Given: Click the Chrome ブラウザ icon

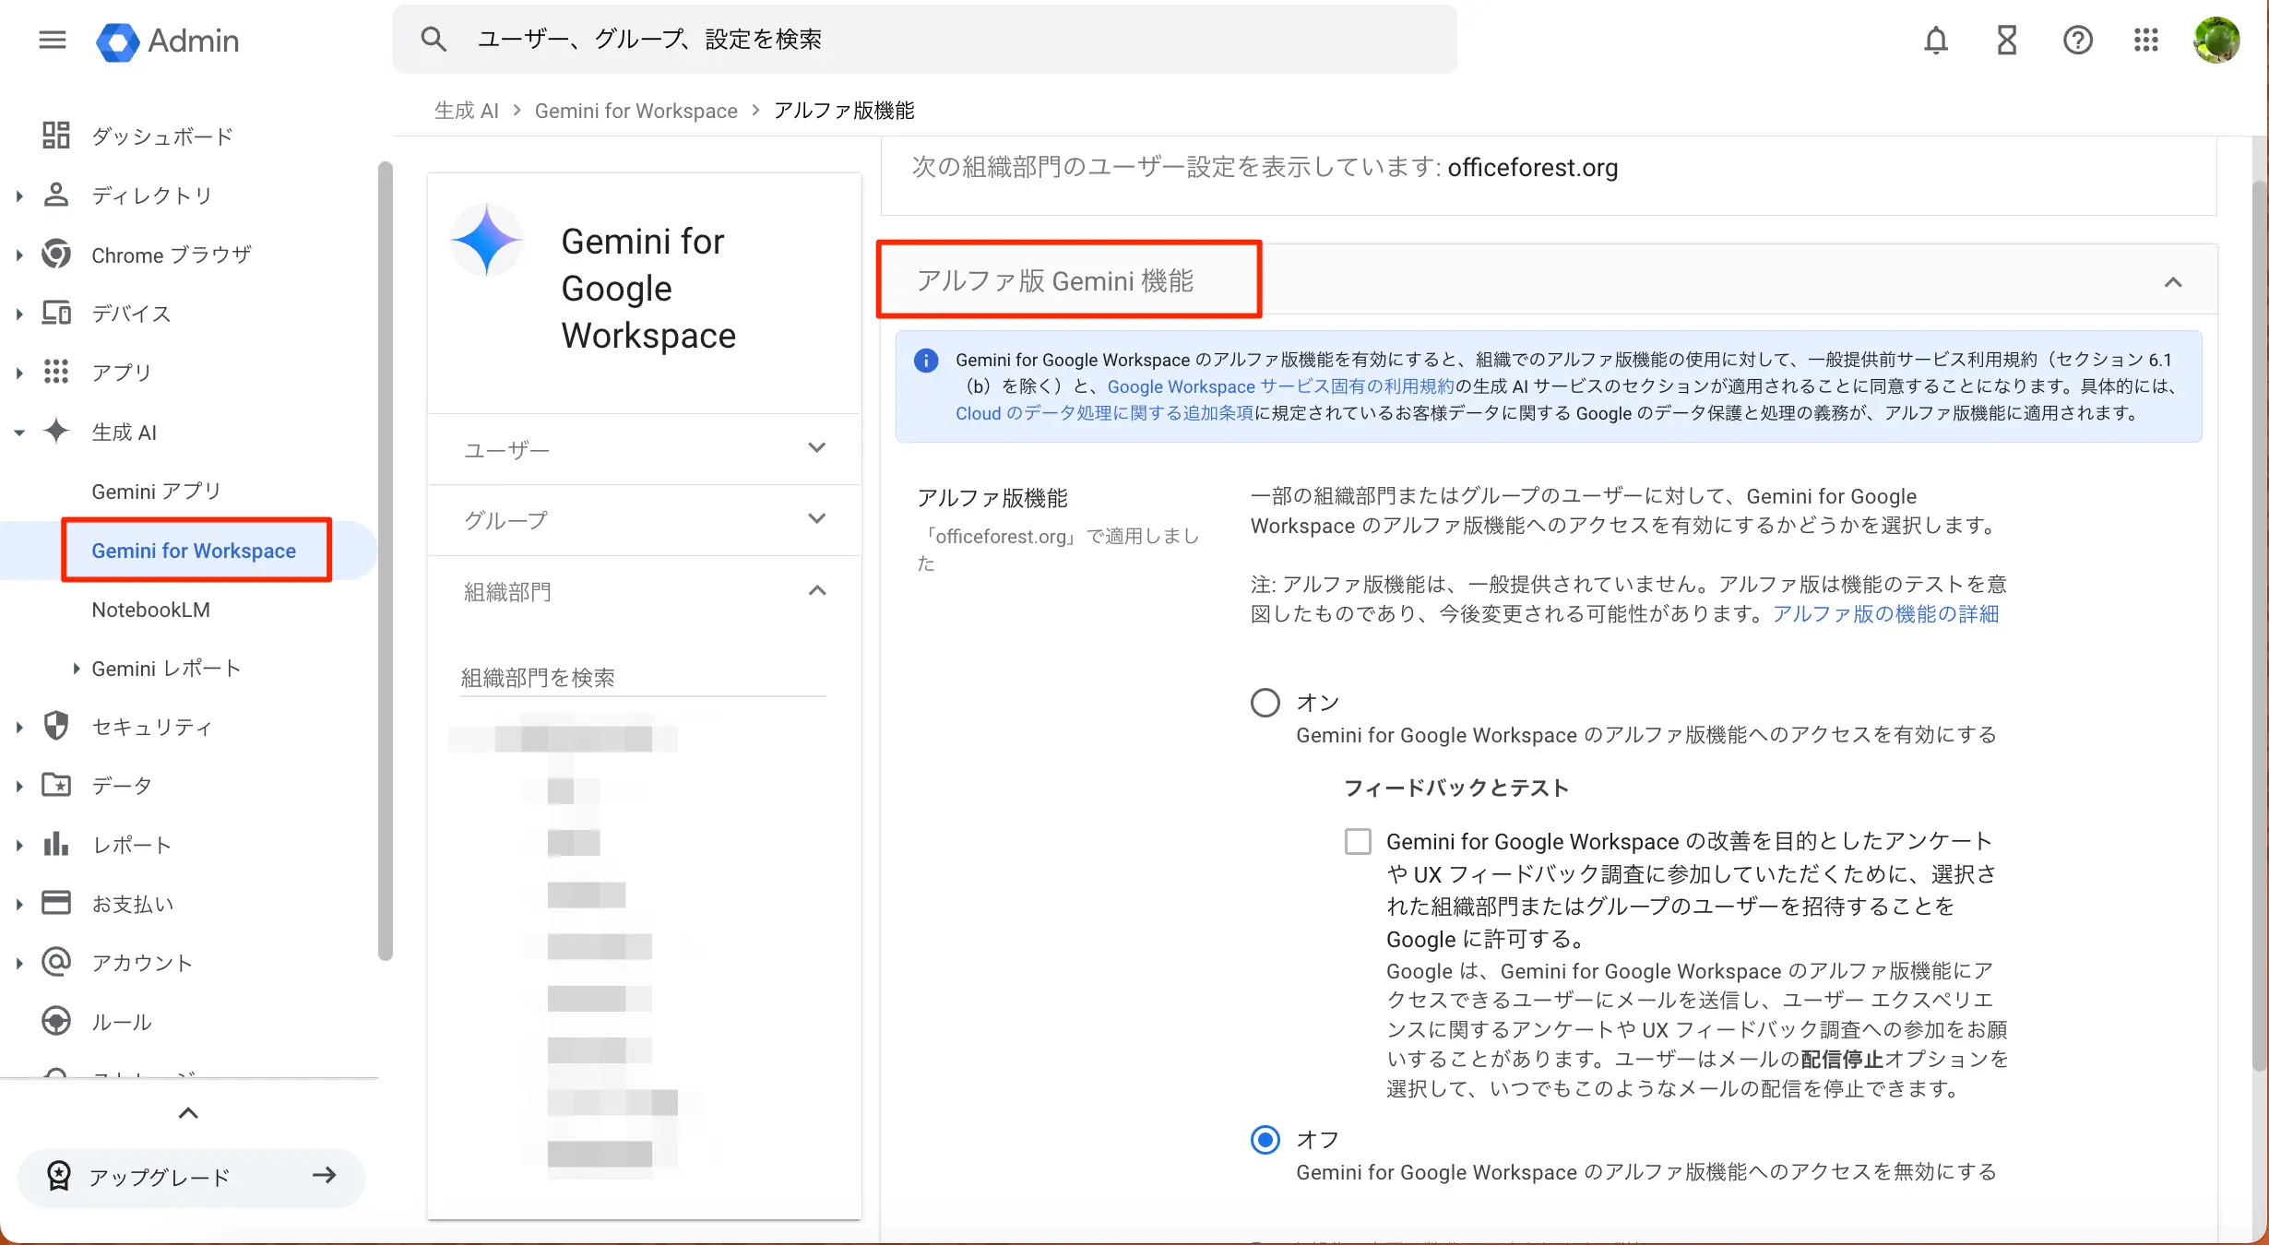Looking at the screenshot, I should pyautogui.click(x=56, y=254).
